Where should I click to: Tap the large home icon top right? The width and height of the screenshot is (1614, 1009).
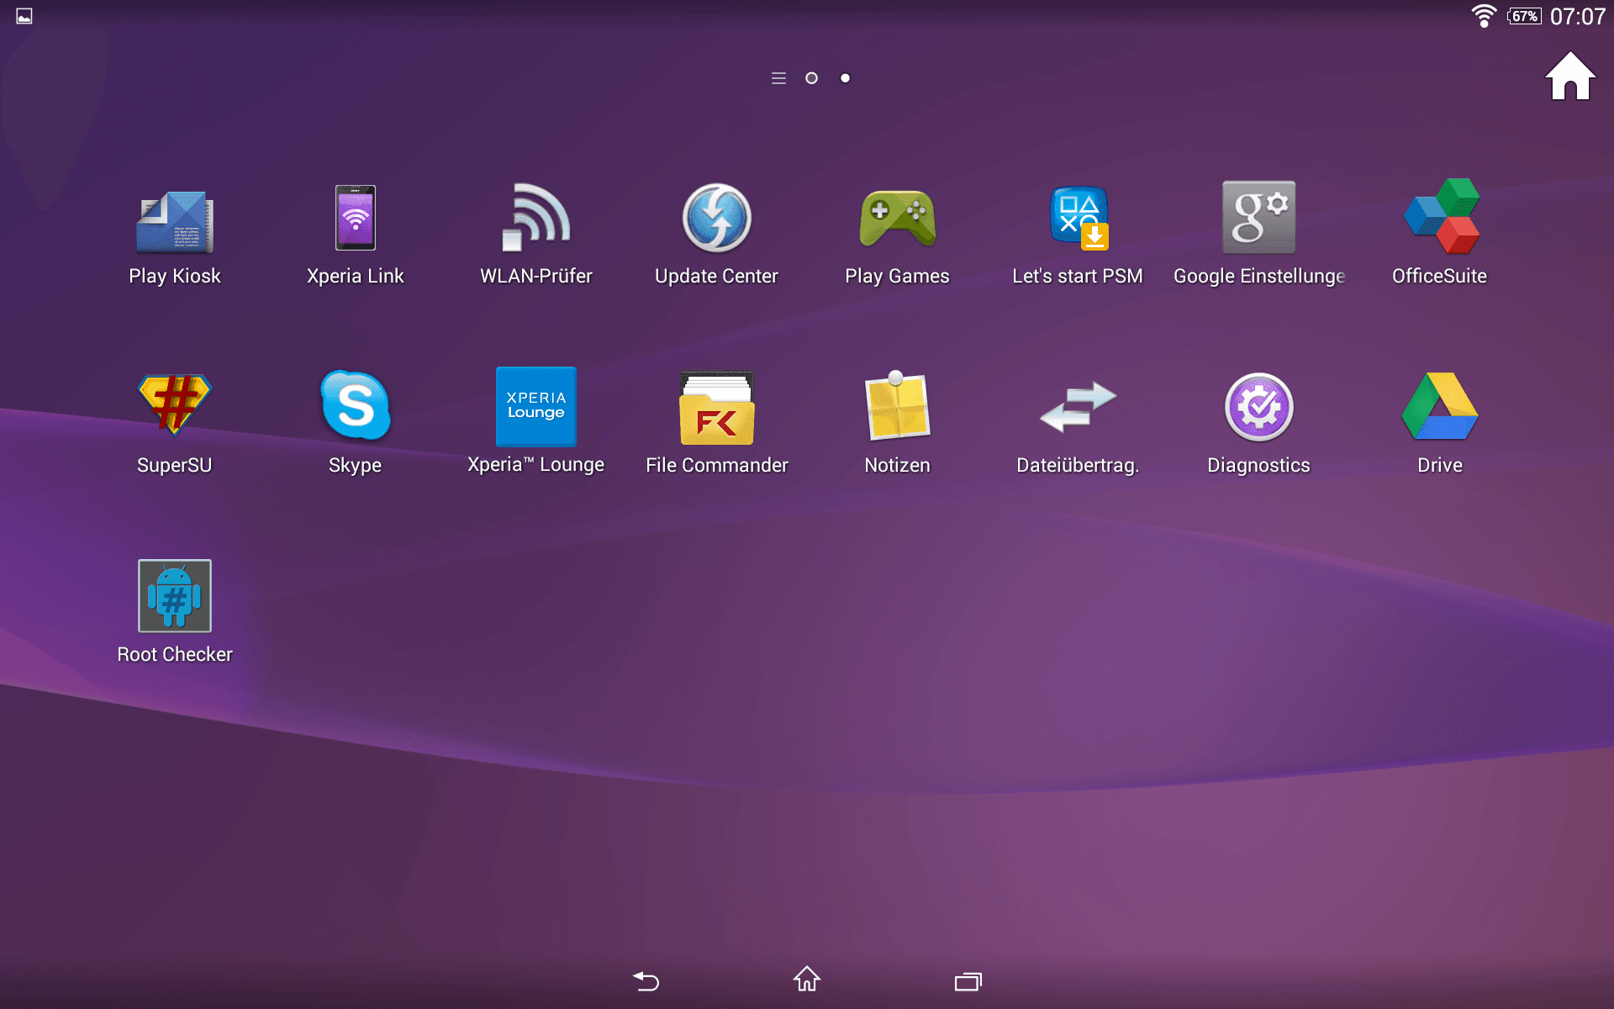(1570, 76)
